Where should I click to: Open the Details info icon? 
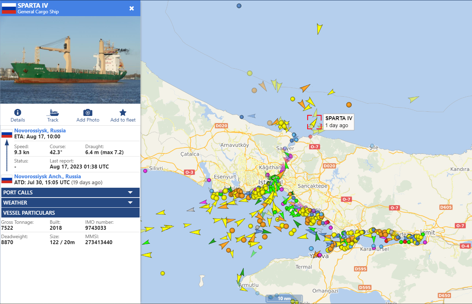click(18, 112)
